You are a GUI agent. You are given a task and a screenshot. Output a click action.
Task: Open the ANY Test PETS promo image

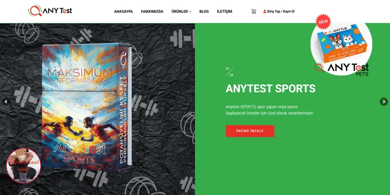click(341, 46)
